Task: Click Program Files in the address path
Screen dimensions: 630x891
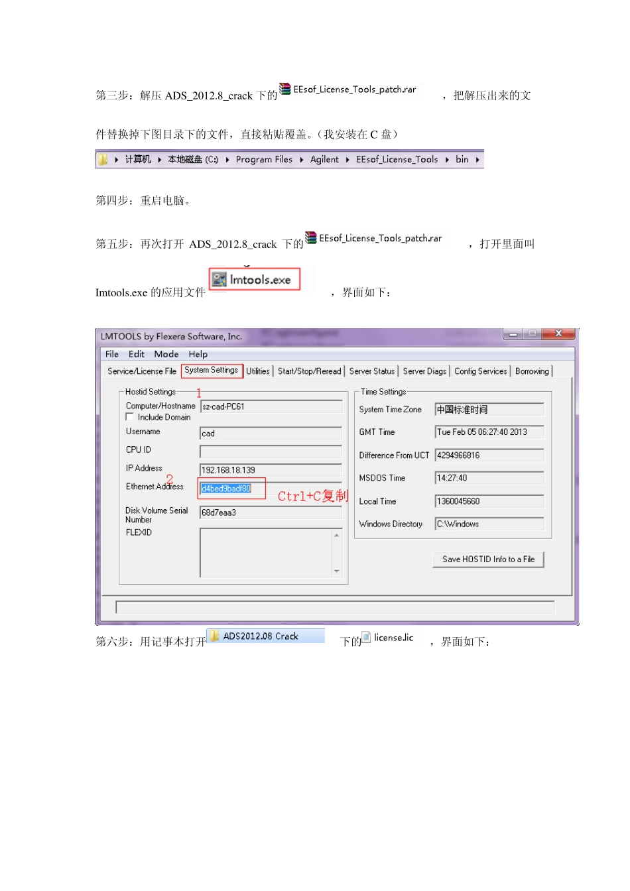Action: pos(264,159)
